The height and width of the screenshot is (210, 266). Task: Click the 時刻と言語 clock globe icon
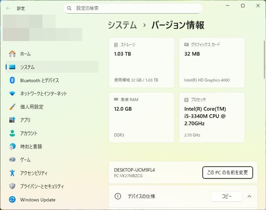tap(12, 146)
